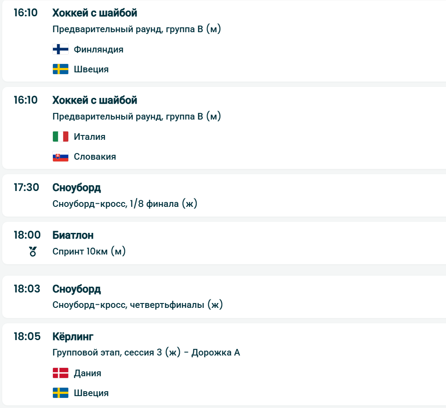446x408 pixels.
Task: Click the Italy flag icon
Action: tap(60, 137)
